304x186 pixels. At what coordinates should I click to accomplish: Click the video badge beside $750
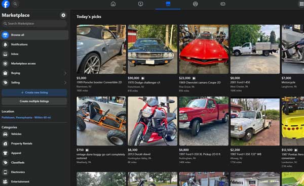pos(87,150)
